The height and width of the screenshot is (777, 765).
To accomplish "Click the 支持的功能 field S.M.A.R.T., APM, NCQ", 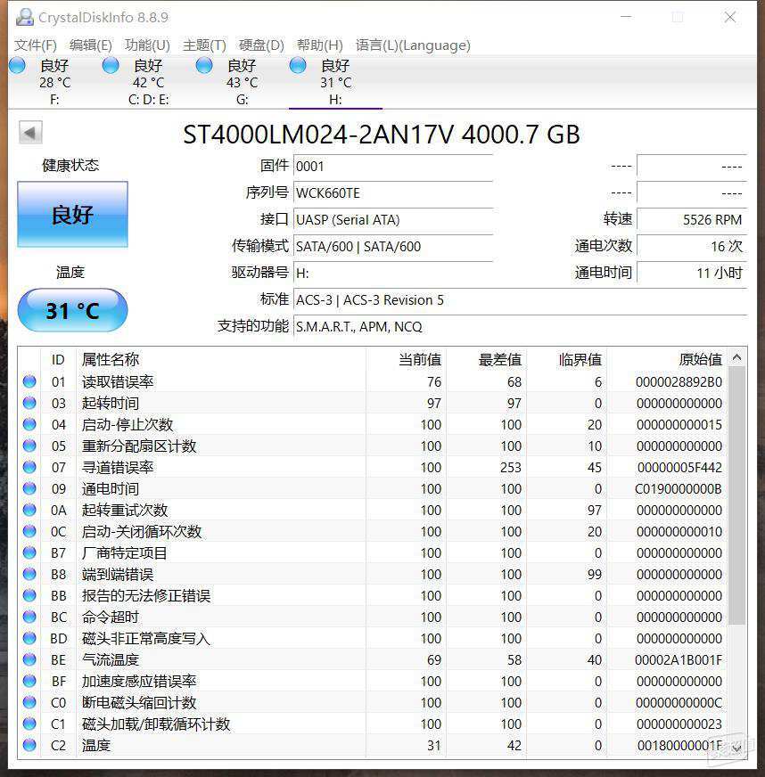I will click(x=520, y=326).
